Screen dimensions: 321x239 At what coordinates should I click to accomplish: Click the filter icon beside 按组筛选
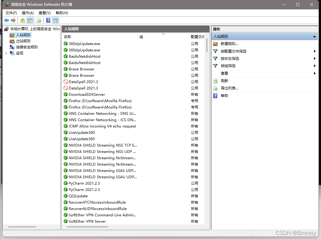click(x=215, y=66)
